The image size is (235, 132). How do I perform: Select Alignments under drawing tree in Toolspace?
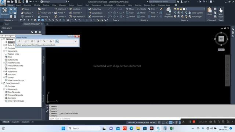click(x=12, y=51)
